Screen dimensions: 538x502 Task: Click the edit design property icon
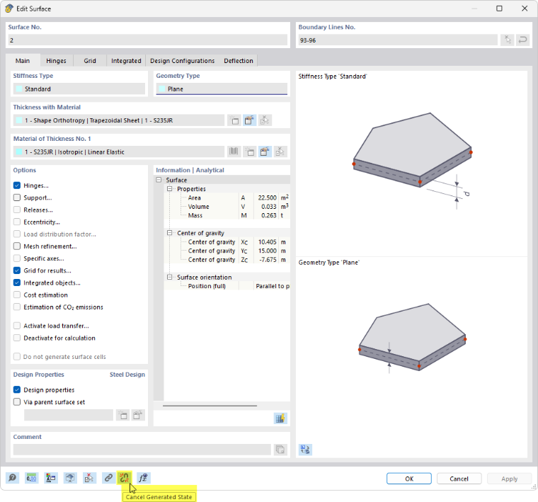(x=138, y=415)
